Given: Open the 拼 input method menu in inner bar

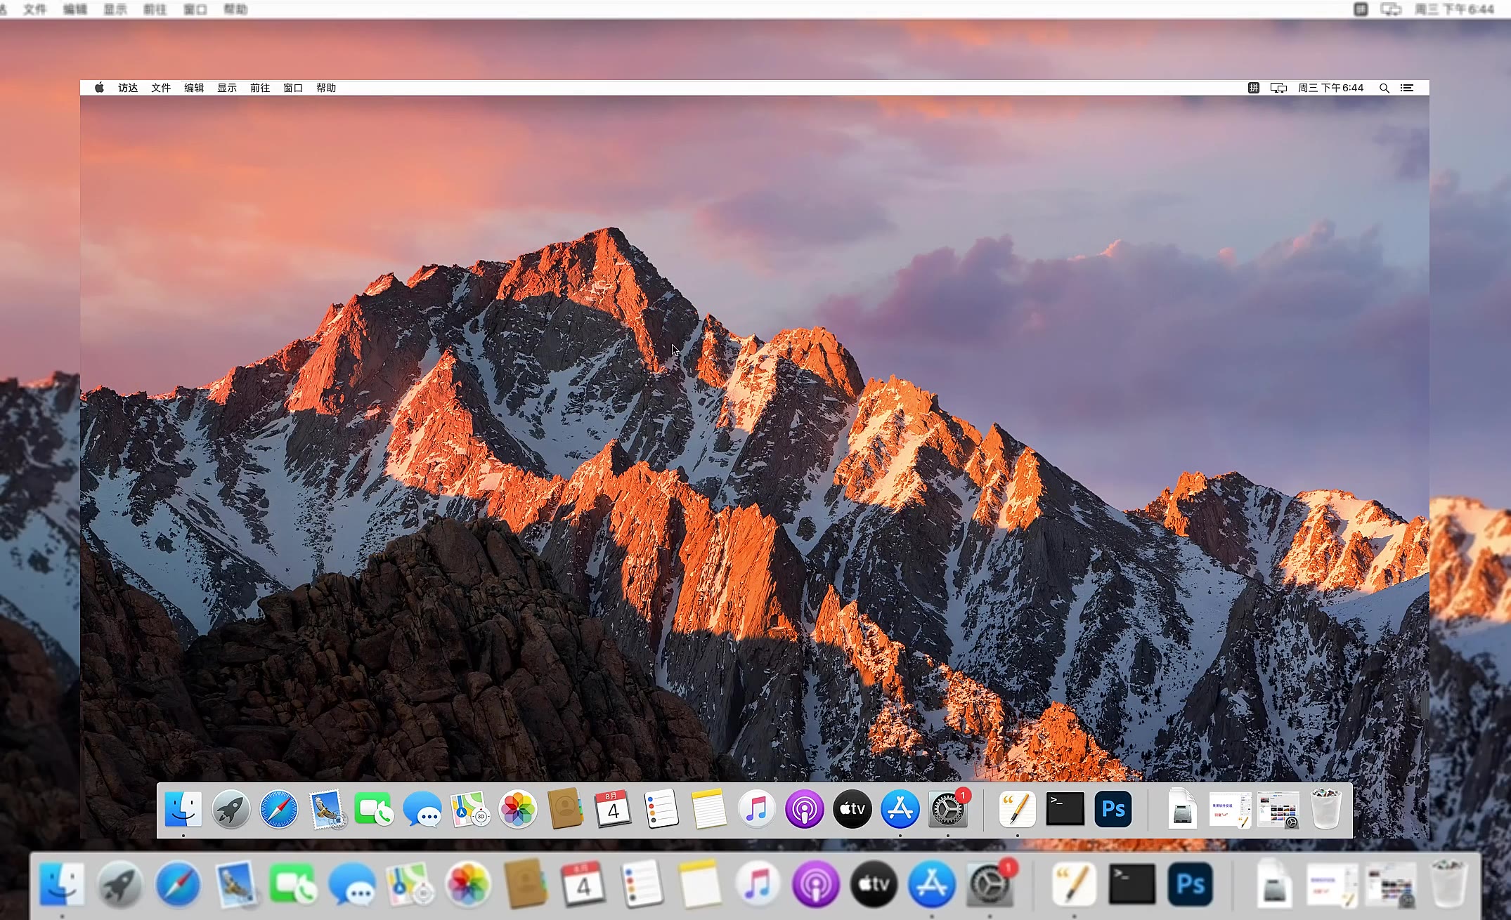Looking at the screenshot, I should (1254, 88).
